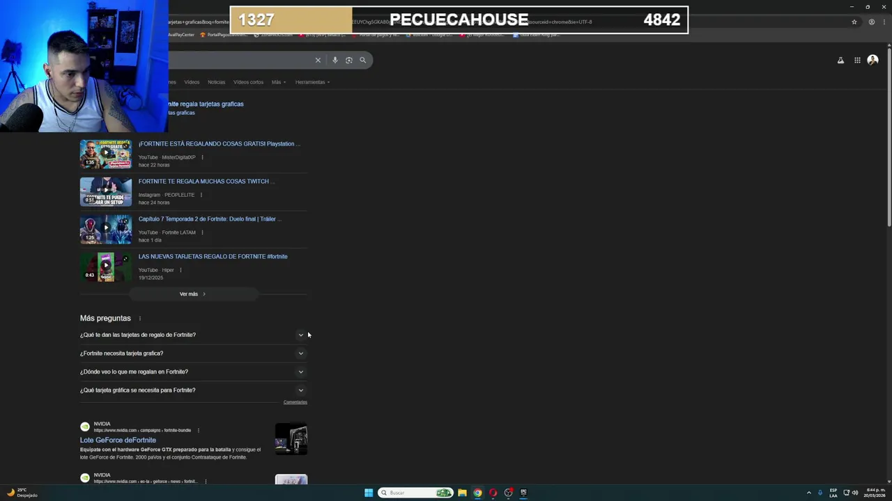Open taskbar clock showing 6:44 p. m.
Screen dimensions: 892x501
coord(875,493)
